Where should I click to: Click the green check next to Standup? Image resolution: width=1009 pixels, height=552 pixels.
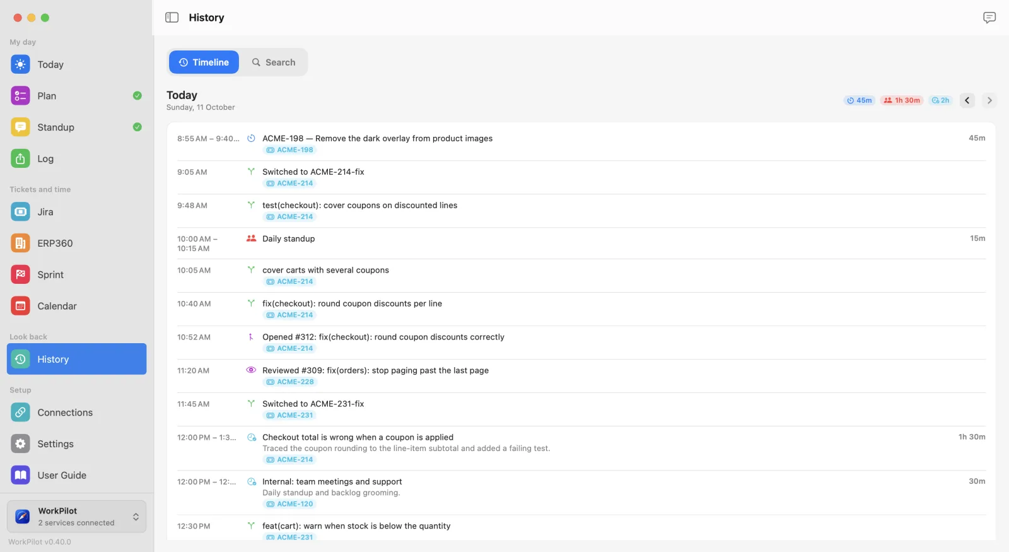point(137,127)
